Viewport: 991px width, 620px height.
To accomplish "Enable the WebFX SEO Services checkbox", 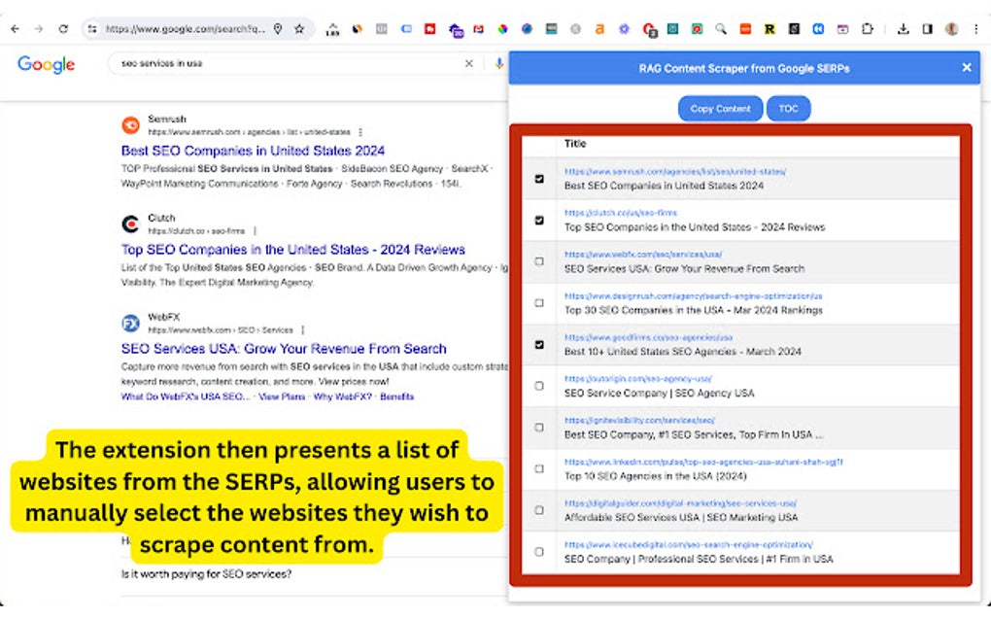I will (539, 261).
